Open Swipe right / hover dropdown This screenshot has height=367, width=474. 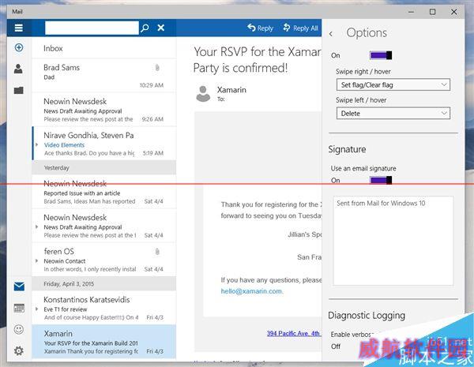pyautogui.click(x=393, y=85)
